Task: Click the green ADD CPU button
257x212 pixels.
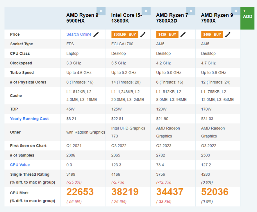Action: 247,18
